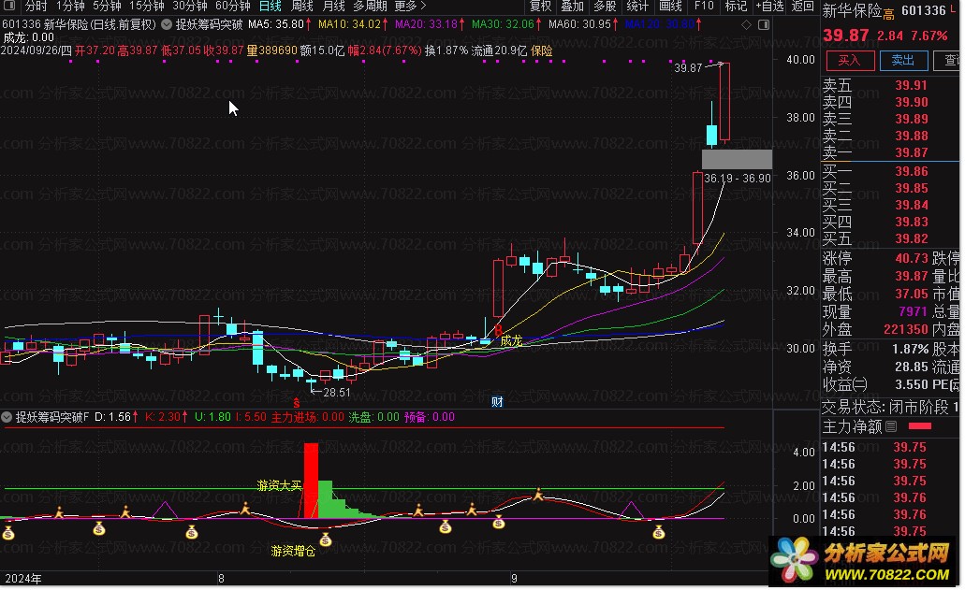The height and width of the screenshot is (590, 965).
Task: Click the blue 卖出 sell button
Action: (x=903, y=60)
